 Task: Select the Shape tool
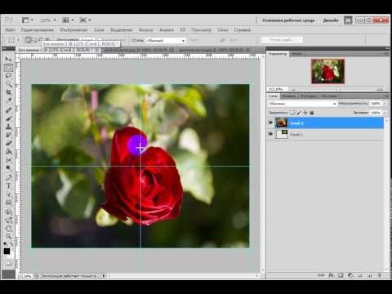pyautogui.click(x=8, y=203)
